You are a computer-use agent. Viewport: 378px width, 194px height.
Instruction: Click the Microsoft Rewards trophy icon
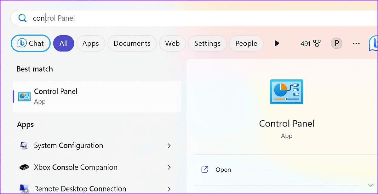(317, 44)
